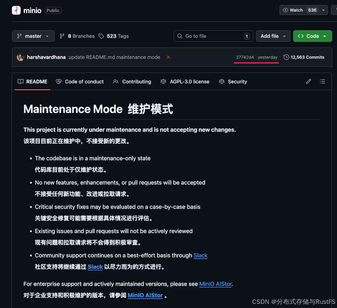Click the 't' keyboard shortcut hint
This screenshot has width=337, height=308.
247,36
